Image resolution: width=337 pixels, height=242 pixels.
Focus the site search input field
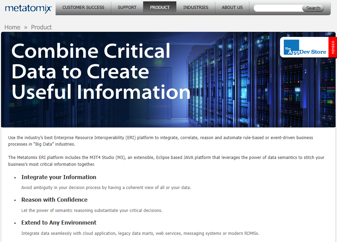pos(278,8)
